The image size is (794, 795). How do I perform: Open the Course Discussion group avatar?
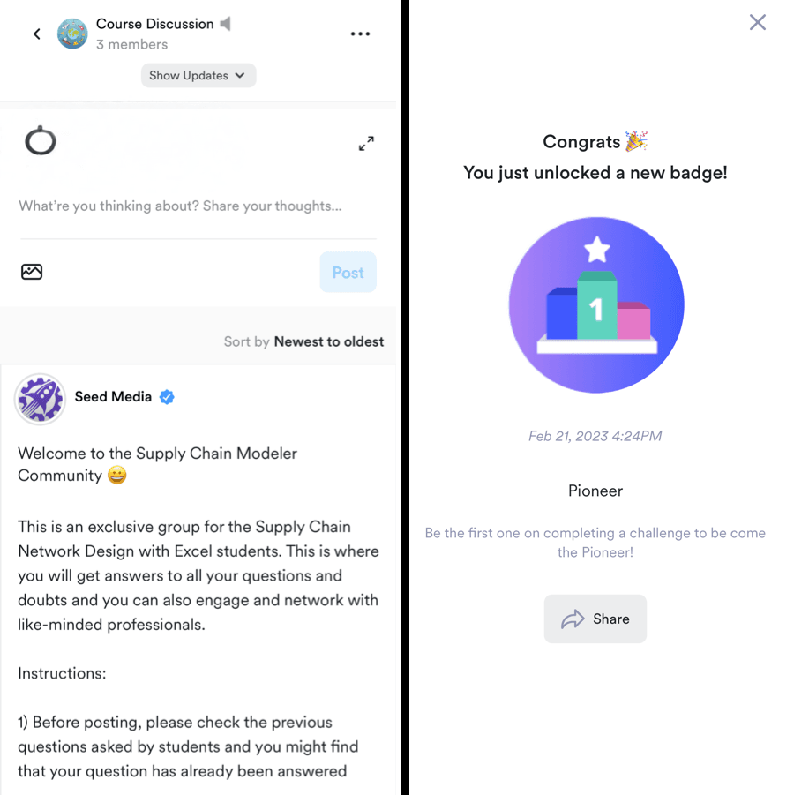(x=72, y=34)
